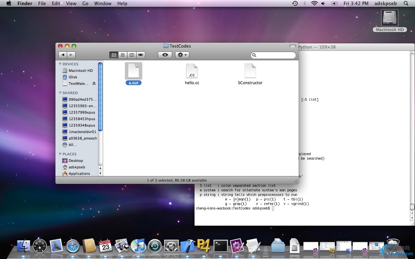Switch to list view in Finder
This screenshot has height=259, width=415.
123,55
